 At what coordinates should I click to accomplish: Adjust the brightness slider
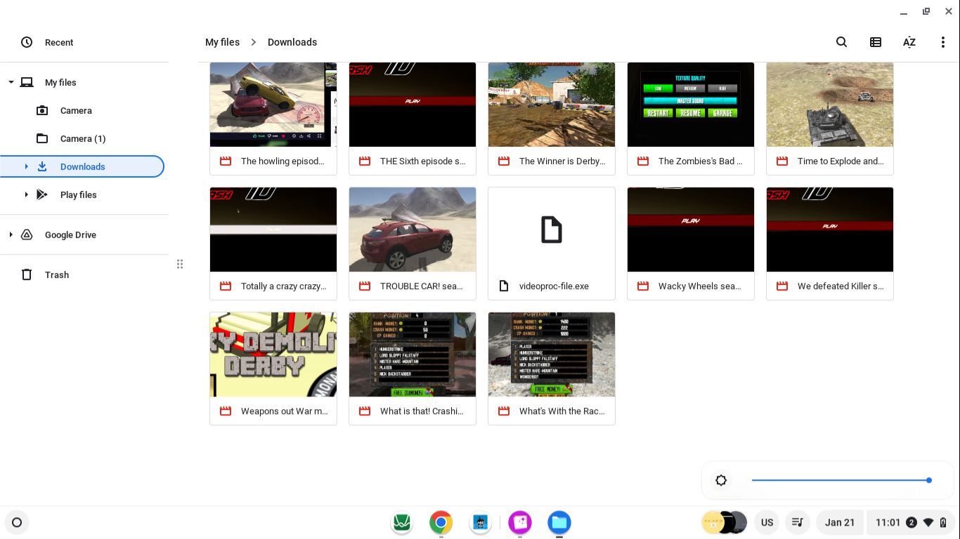point(841,480)
